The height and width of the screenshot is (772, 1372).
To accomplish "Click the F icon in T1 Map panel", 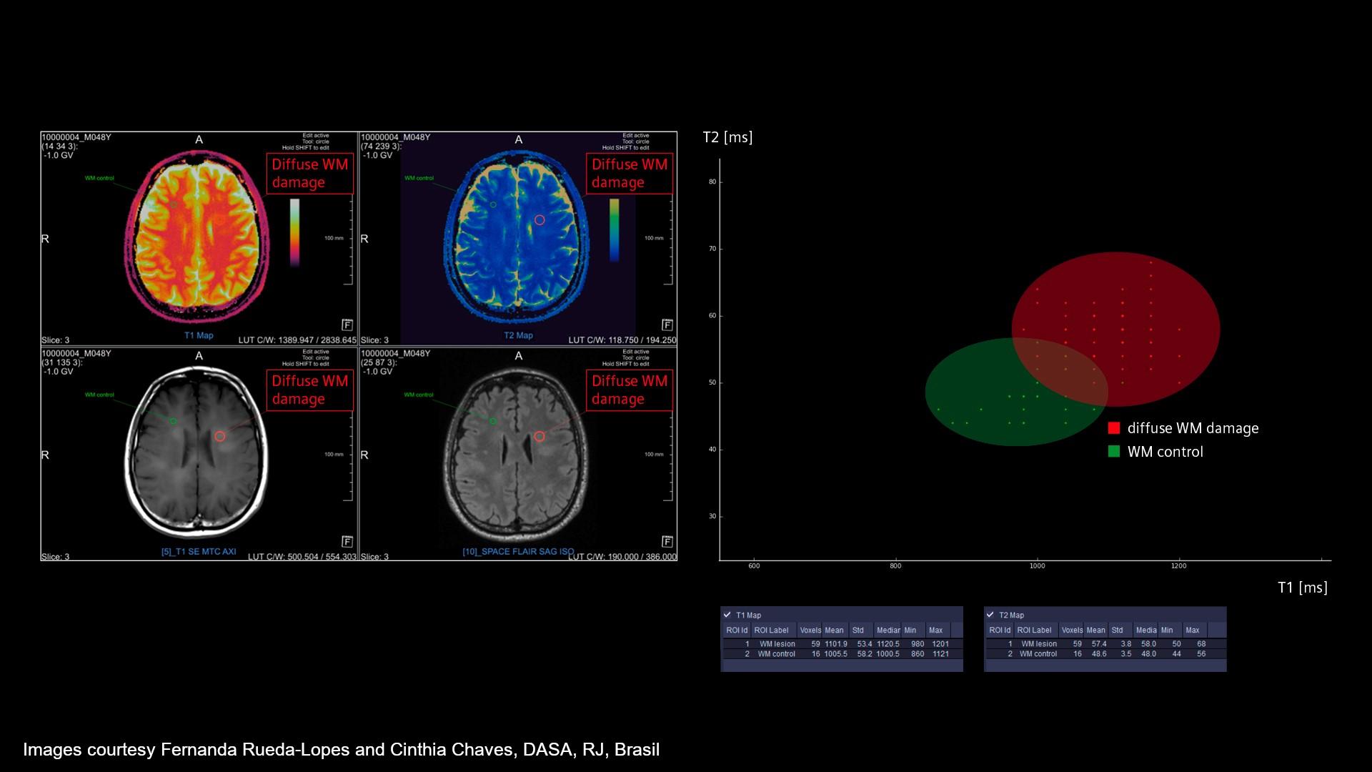I will (347, 325).
